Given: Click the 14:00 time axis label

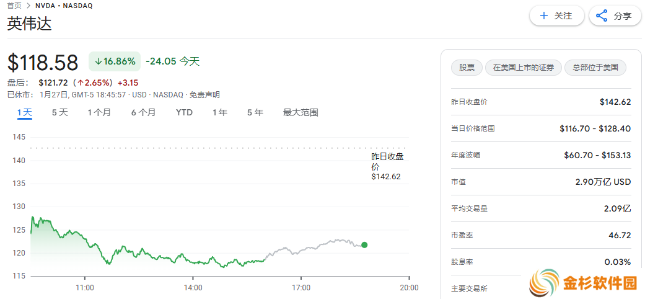Looking at the screenshot, I should pyautogui.click(x=193, y=287).
